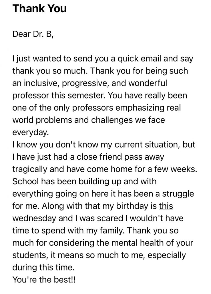
Task: Place cursor on the word 'everyday.'
Action: point(30,133)
